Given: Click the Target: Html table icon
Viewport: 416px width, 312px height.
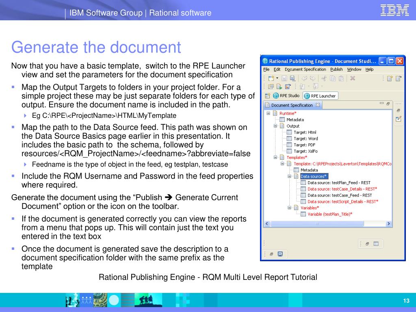Looking at the screenshot, I should click(289, 132).
